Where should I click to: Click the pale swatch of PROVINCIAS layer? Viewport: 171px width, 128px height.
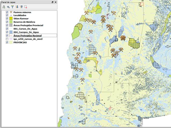(11, 42)
